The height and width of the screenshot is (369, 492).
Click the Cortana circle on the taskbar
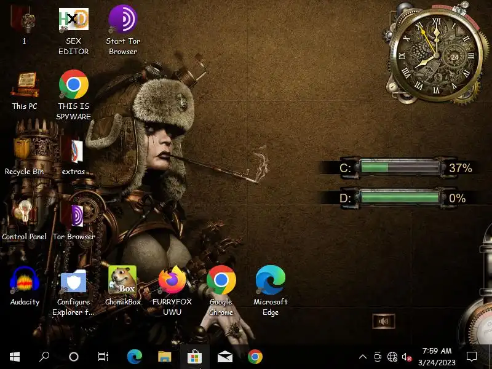(74, 357)
